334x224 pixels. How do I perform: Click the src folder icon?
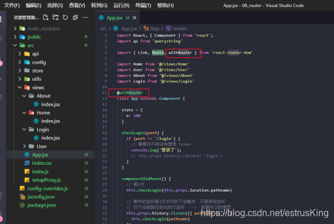pyautogui.click(x=23, y=45)
